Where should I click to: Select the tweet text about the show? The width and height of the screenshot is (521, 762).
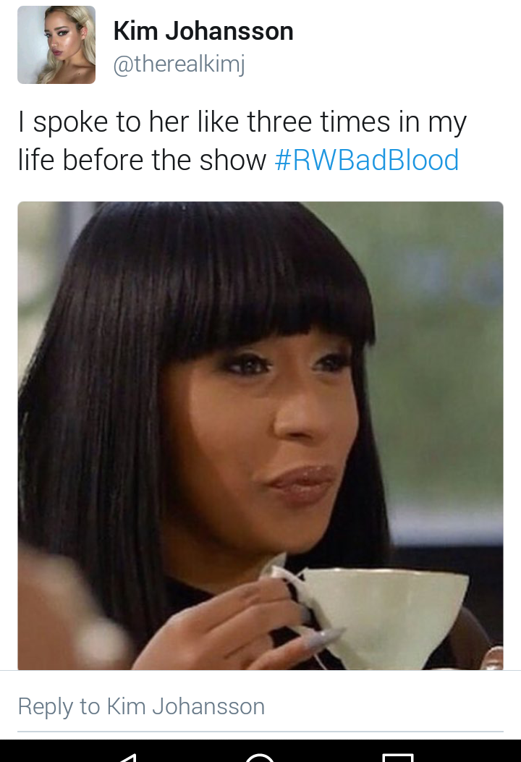coord(242,140)
